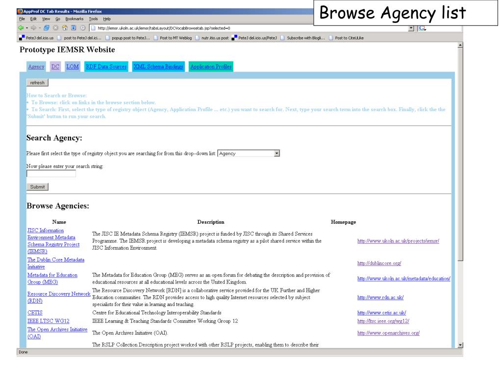This screenshot has height=376, width=502.
Task: Switch to the DC tab
Action: [55, 67]
